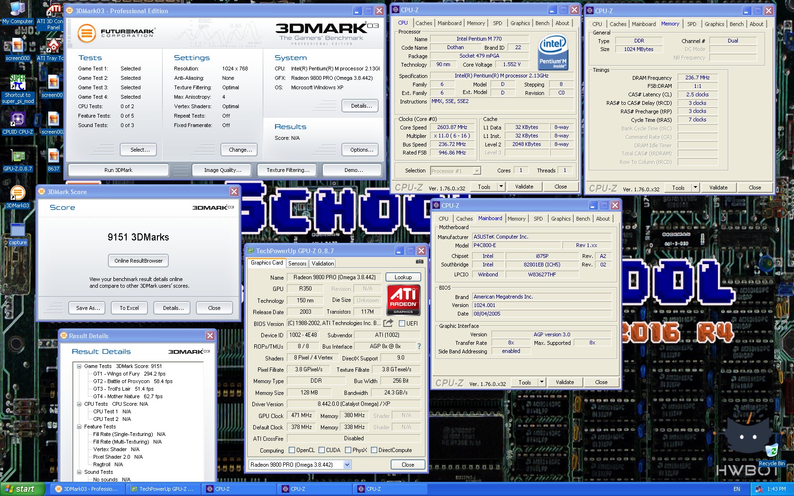Screen dimensions: 794x496
Task: Click the Futuremark logo in 3DMark03
Action: 116,33
